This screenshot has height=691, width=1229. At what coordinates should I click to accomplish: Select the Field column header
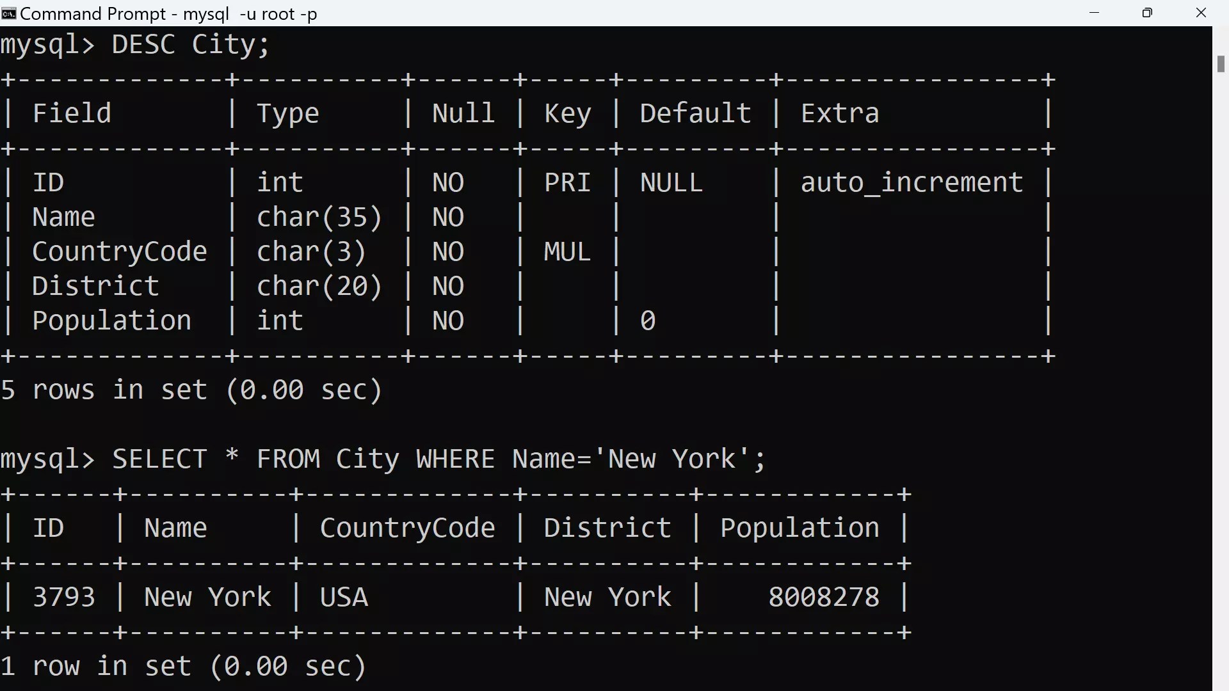click(71, 113)
